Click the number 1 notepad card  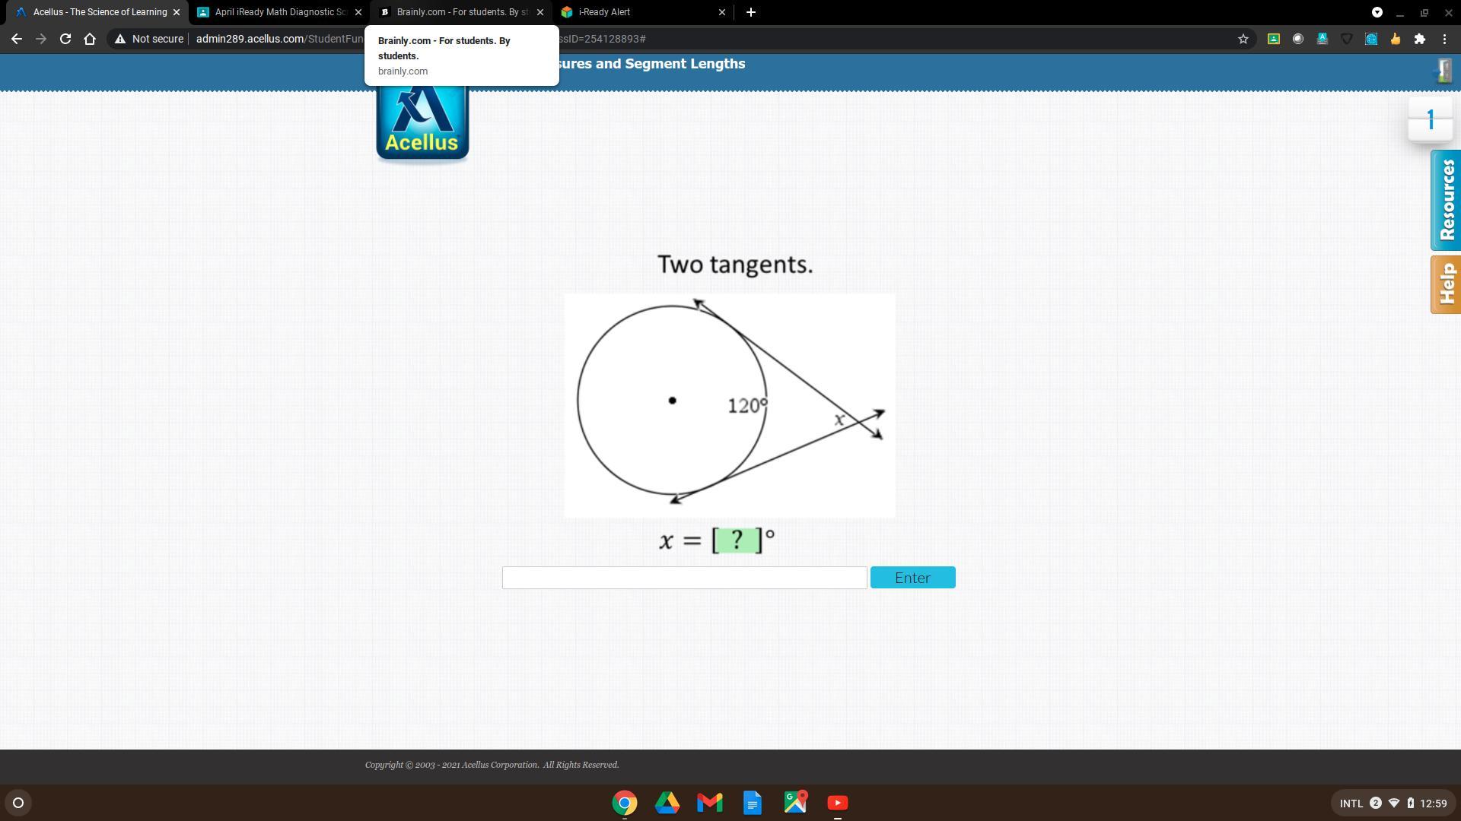pos(1430,120)
